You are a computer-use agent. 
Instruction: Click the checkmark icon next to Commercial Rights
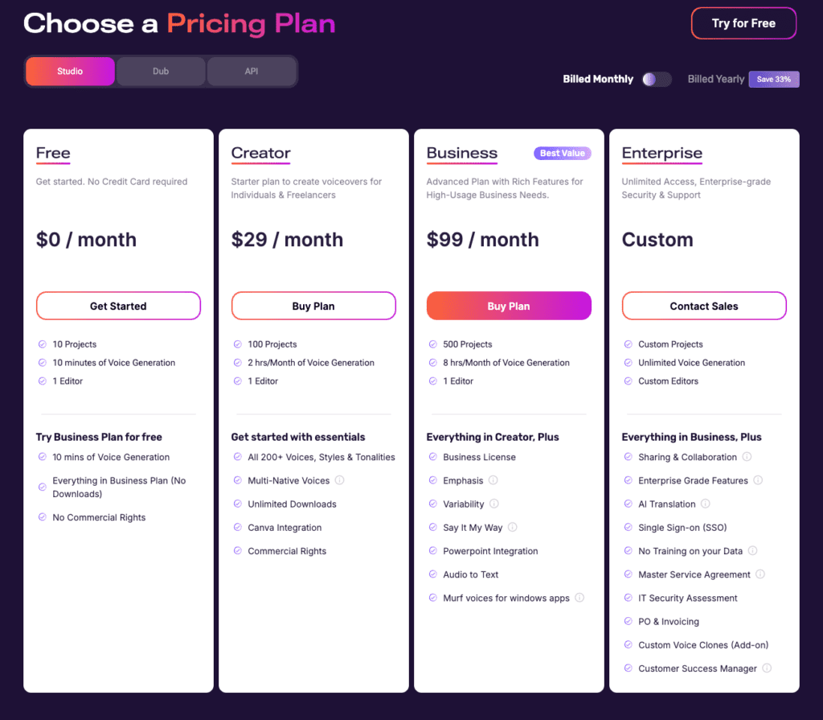tap(237, 551)
